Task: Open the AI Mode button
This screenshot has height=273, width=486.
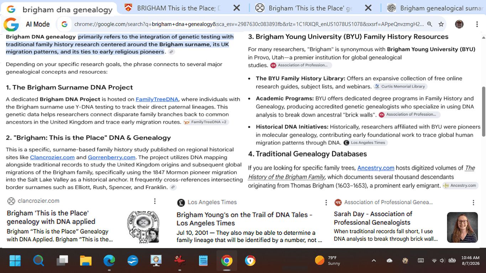Action: (x=38, y=24)
